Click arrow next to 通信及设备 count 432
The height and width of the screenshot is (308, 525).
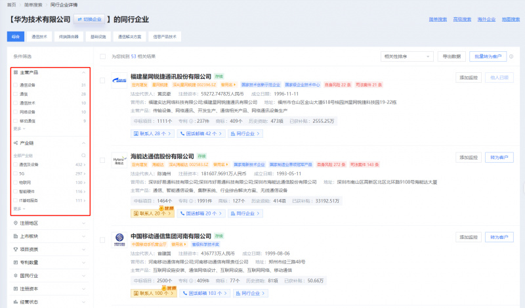pos(85,165)
